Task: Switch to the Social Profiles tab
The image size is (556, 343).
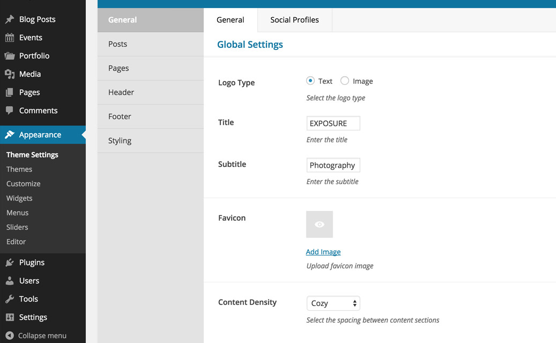Action: pos(295,20)
